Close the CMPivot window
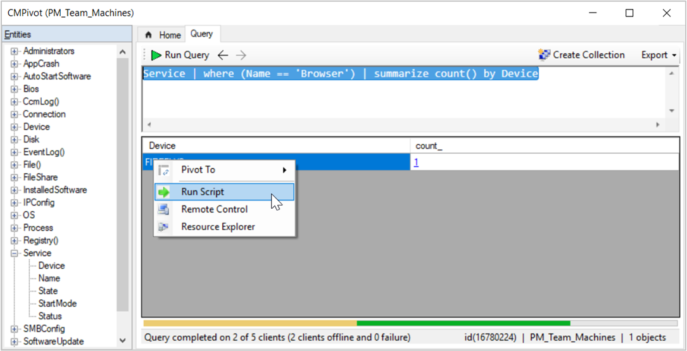Image resolution: width=687 pixels, height=351 pixels. 667,13
